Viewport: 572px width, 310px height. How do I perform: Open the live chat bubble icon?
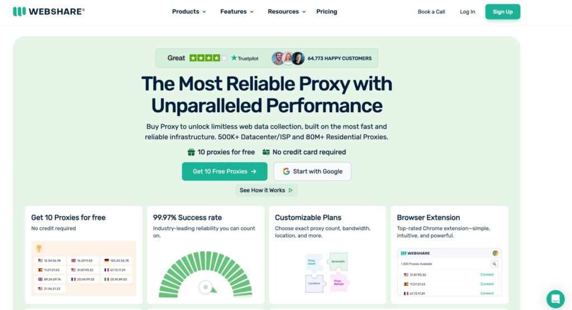click(555, 299)
